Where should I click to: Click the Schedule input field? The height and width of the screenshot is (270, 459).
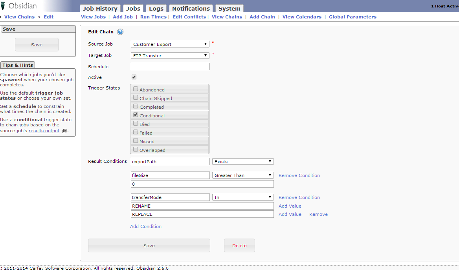[170, 67]
